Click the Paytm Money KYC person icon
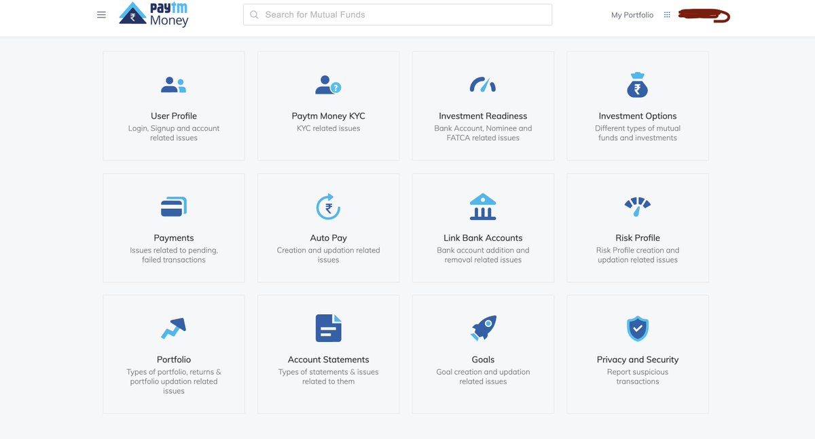The width and height of the screenshot is (815, 439). click(x=329, y=85)
